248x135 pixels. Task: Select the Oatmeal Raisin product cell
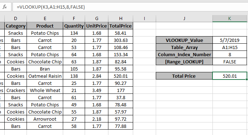point(45,76)
